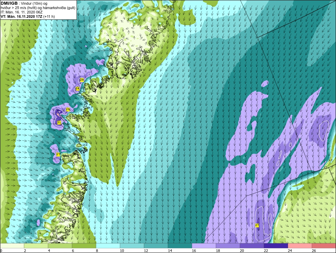Click the 'IT: Mán. 16. 11. 2020 06Z' line
The image size is (336, 253).
(22, 12)
